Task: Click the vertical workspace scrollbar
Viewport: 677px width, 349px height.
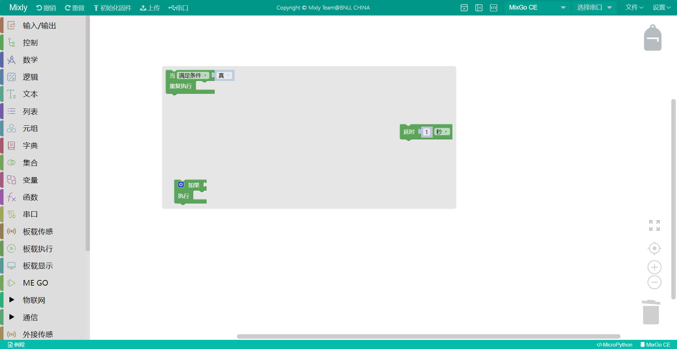Action: pyautogui.click(x=673, y=199)
